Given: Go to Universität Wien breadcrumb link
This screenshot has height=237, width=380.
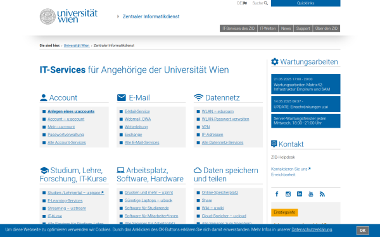Looking at the screenshot, I should pyautogui.click(x=77, y=46).
